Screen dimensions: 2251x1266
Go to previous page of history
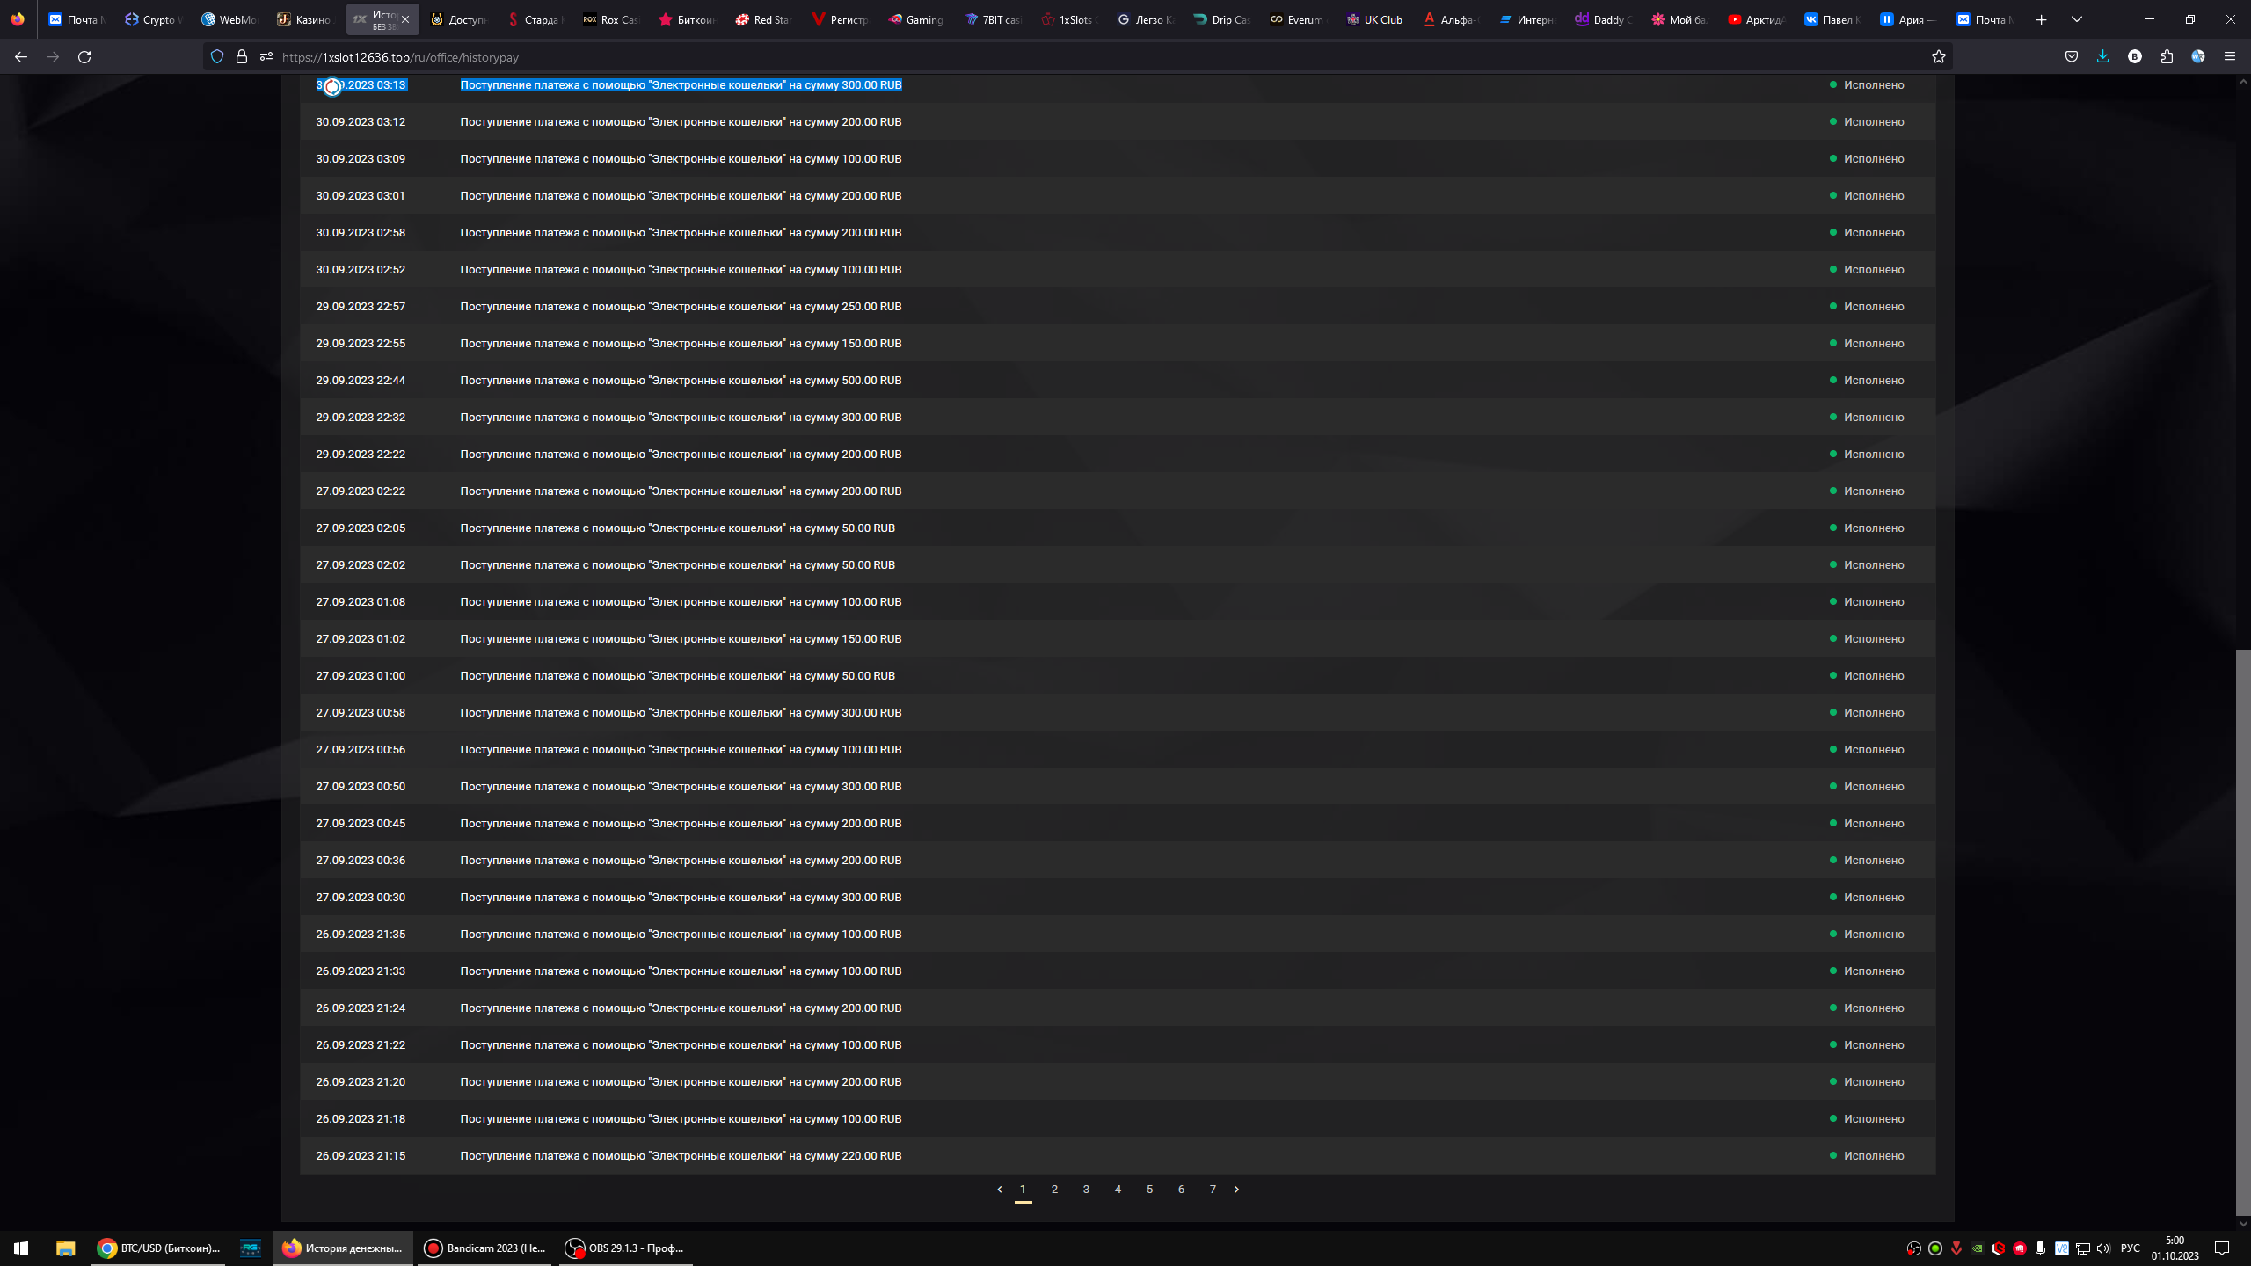click(999, 1190)
